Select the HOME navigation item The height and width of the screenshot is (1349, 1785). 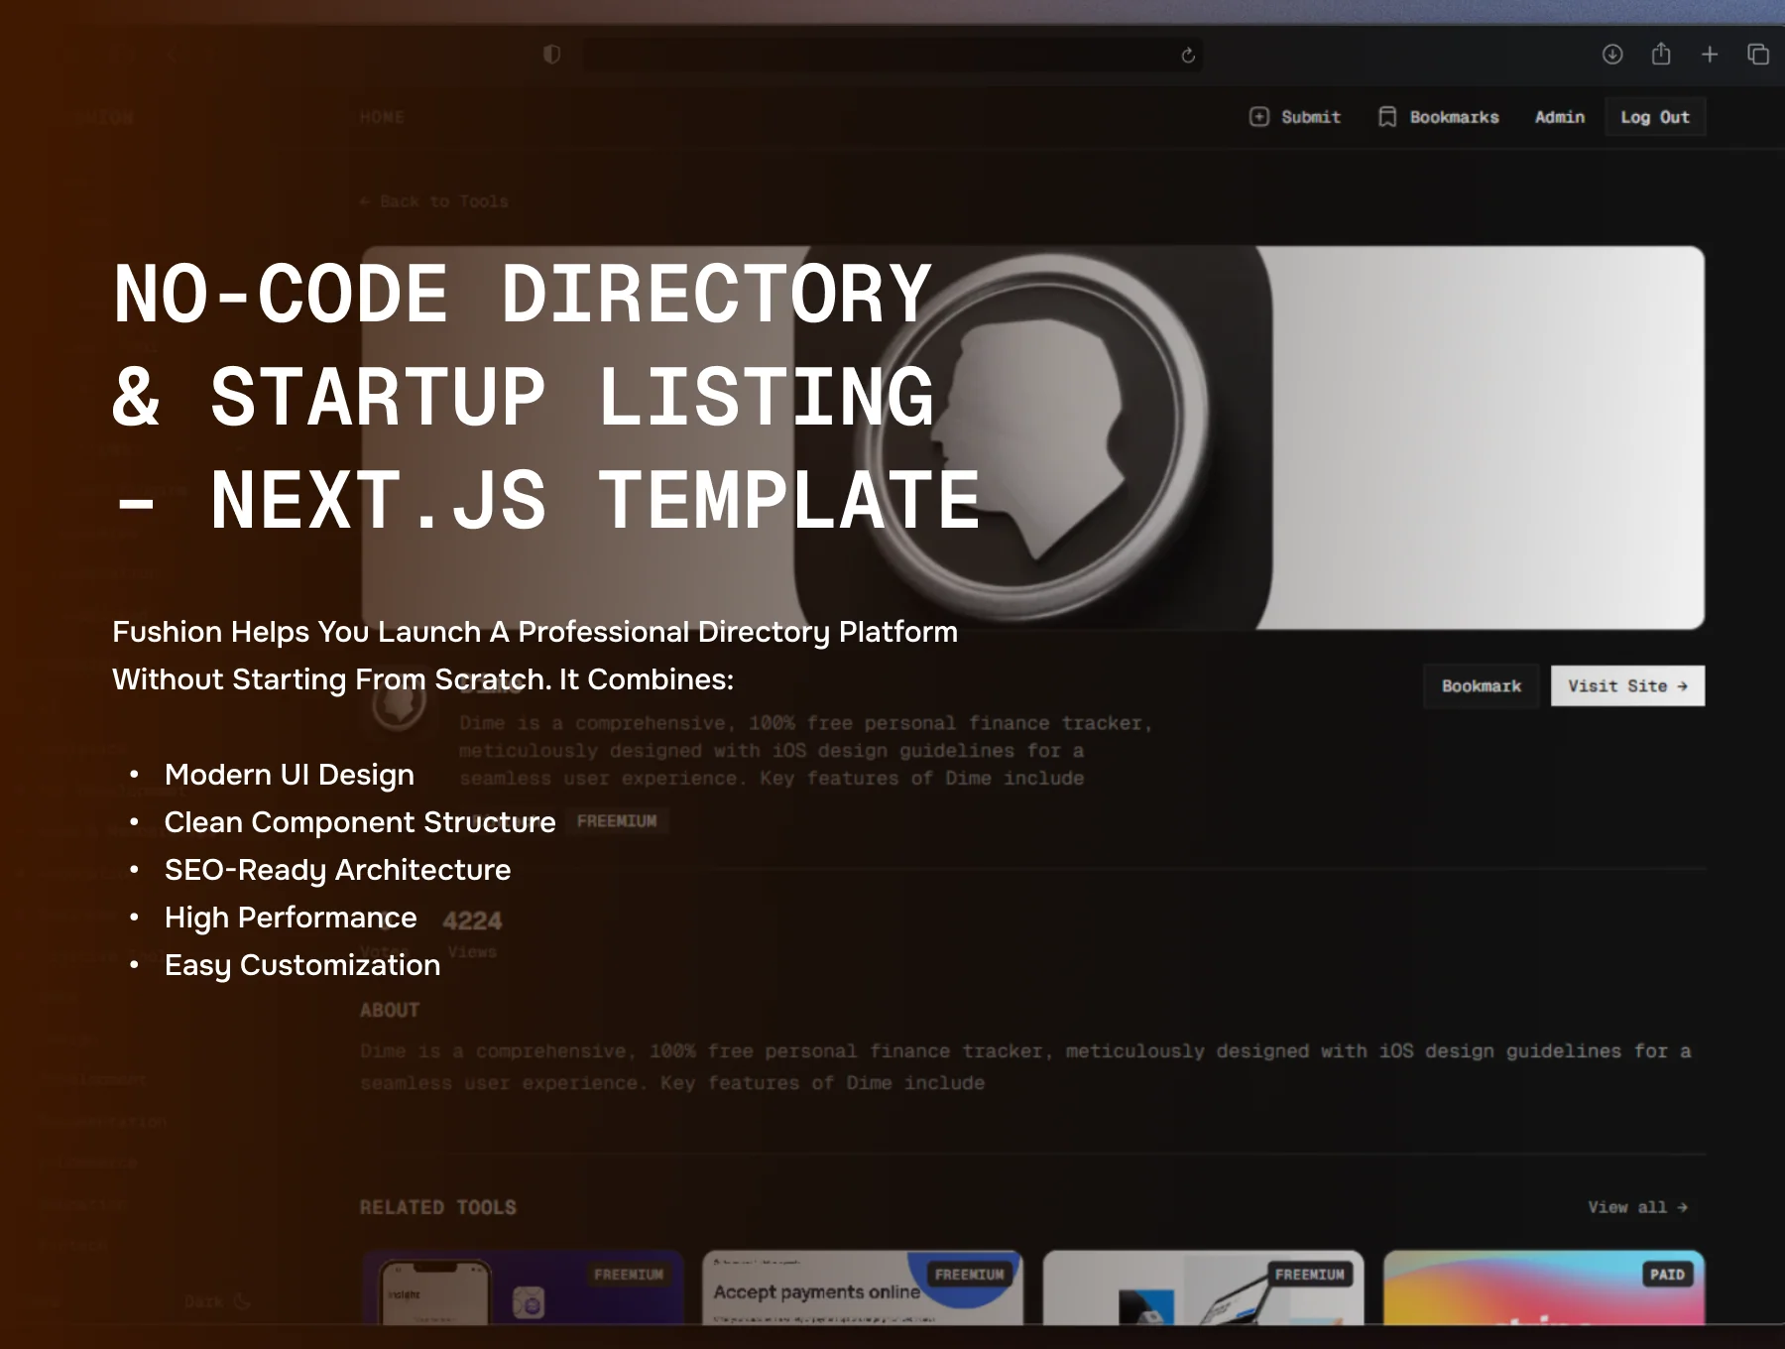point(382,117)
